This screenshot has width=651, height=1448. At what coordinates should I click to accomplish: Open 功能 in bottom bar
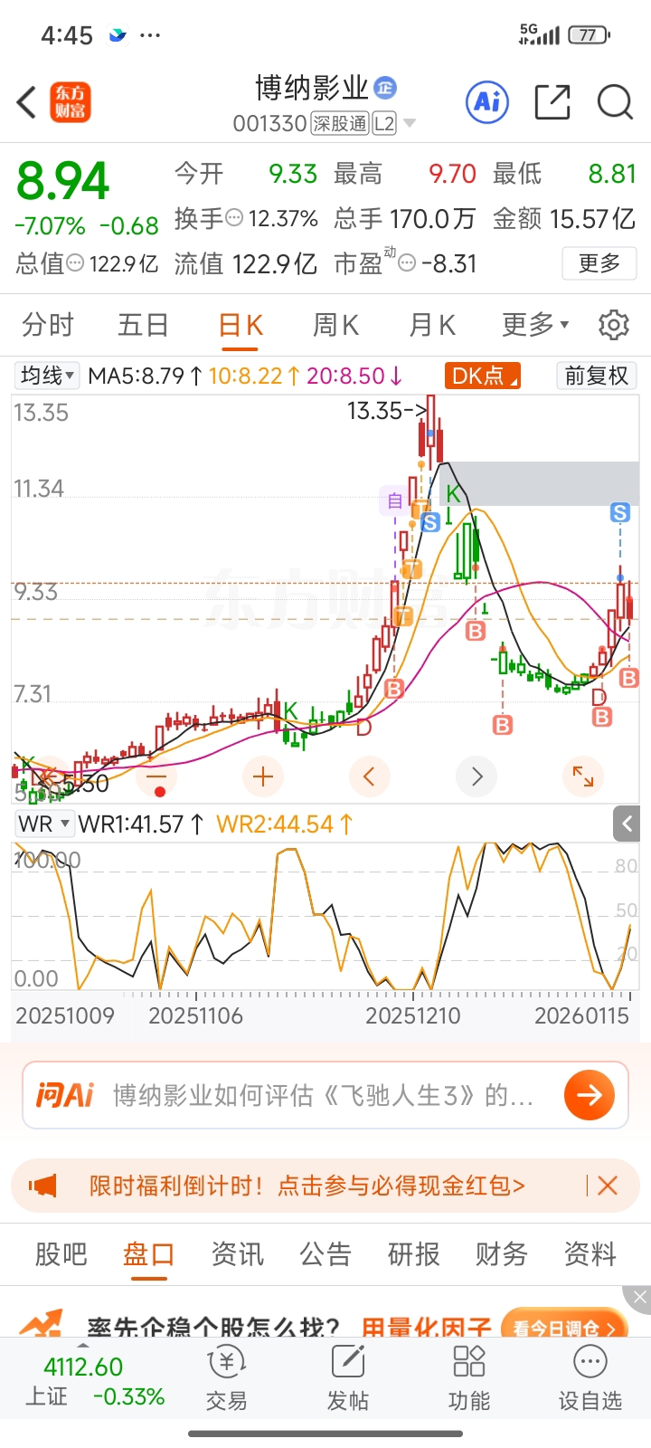(x=469, y=1378)
